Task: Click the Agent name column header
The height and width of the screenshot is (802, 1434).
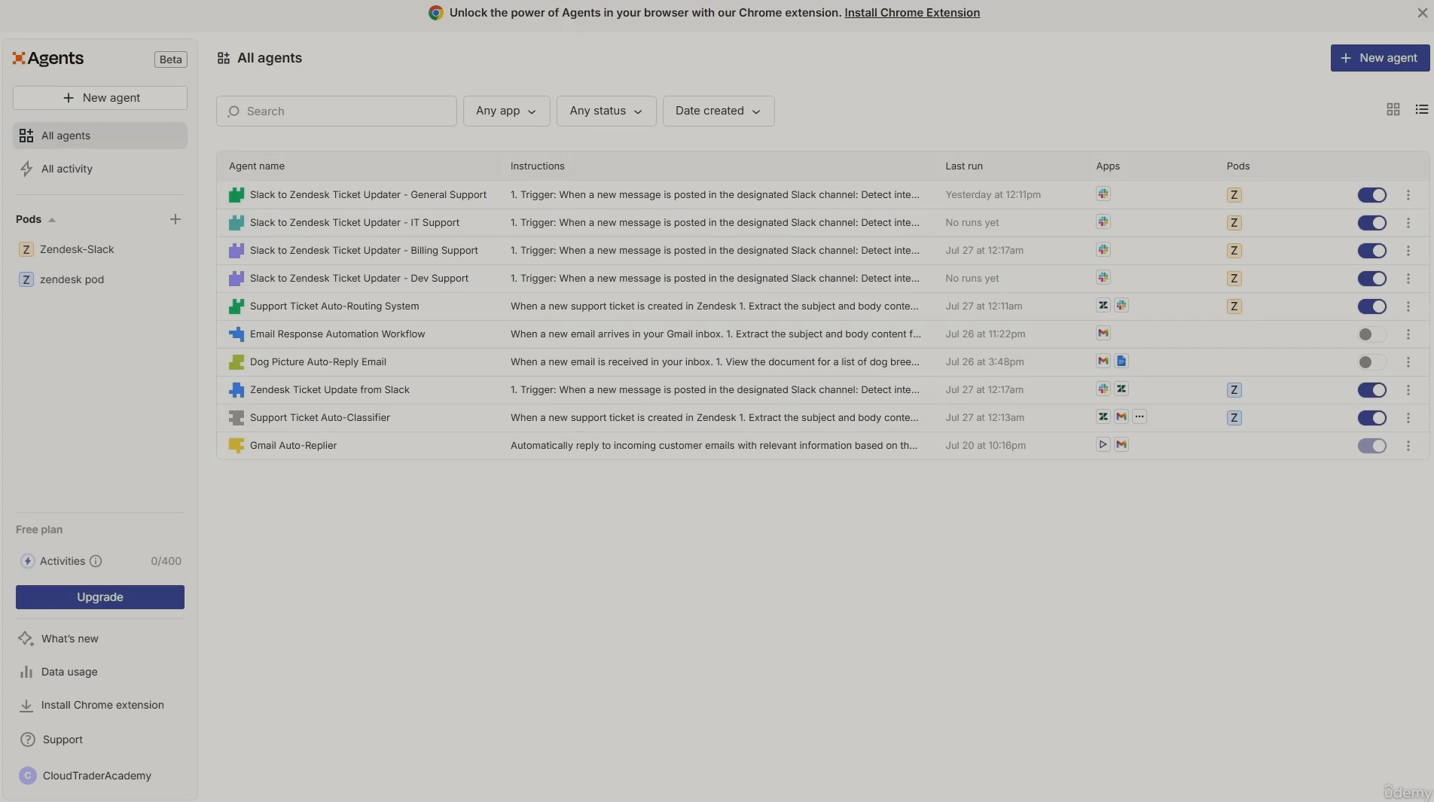Action: pyautogui.click(x=257, y=166)
